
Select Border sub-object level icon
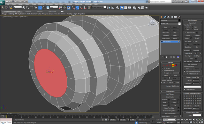[170, 65]
